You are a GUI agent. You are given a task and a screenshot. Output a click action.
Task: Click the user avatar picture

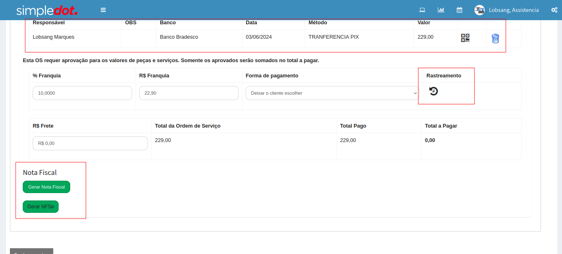pyautogui.click(x=479, y=10)
